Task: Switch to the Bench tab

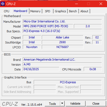Action: point(73,11)
